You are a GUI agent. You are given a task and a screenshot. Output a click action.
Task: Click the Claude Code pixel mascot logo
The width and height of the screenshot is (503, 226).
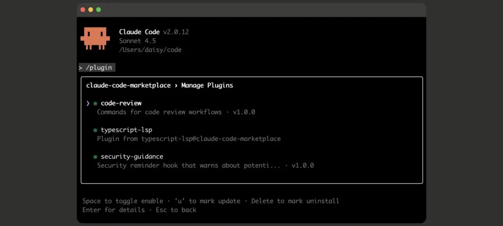[95, 38]
